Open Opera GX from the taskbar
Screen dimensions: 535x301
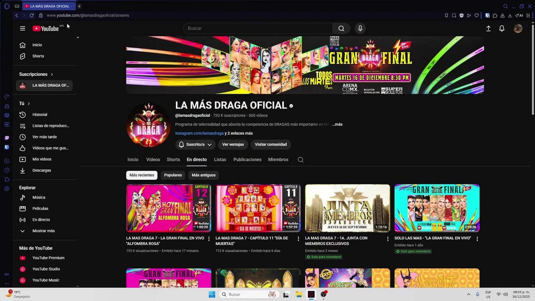coord(311,294)
